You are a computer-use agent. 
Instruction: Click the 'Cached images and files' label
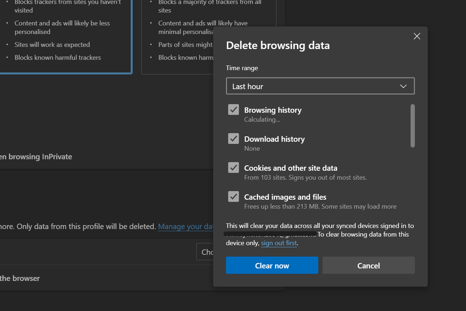285,197
